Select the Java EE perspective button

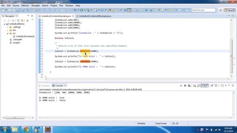[x=230, y=10]
